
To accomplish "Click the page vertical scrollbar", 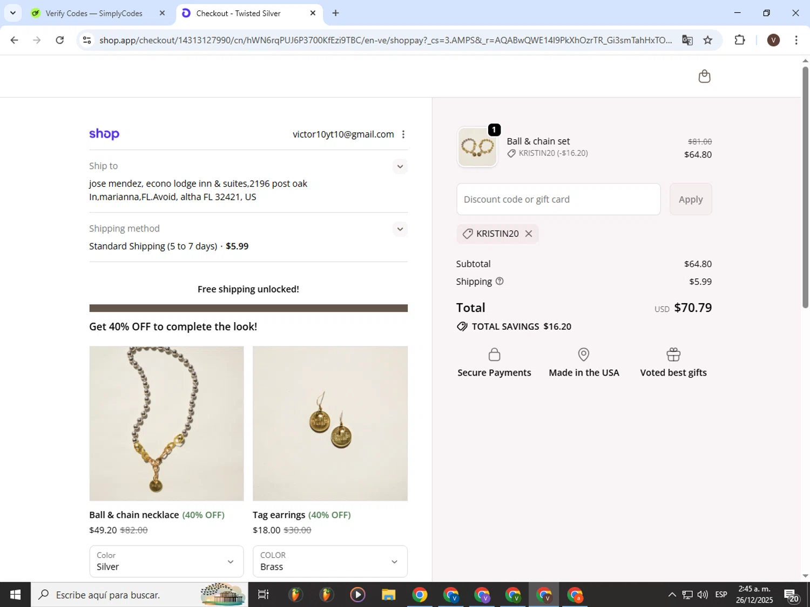I will coord(805,187).
